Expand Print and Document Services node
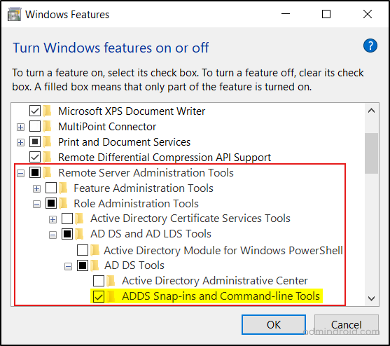Image resolution: width=390 pixels, height=346 pixels. 20,142
